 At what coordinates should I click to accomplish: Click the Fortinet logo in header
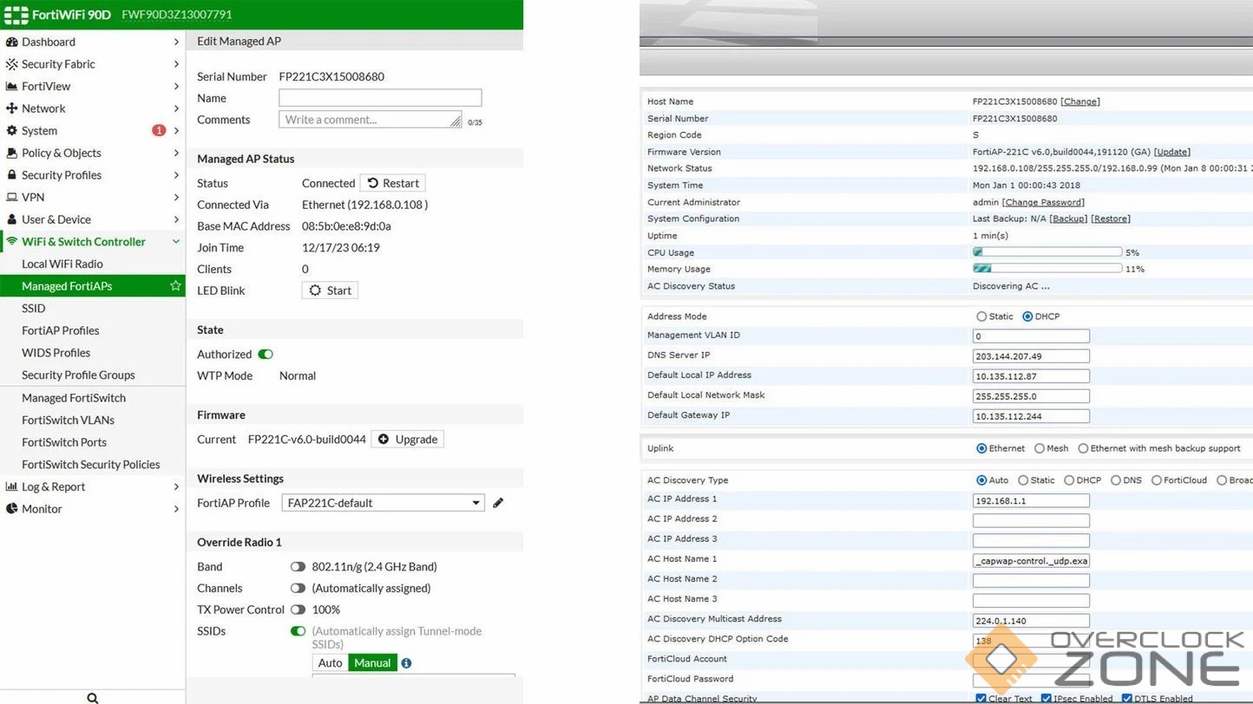[x=16, y=15]
